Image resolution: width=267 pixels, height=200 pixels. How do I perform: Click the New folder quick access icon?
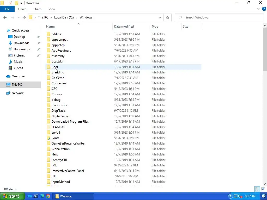[16, 3]
